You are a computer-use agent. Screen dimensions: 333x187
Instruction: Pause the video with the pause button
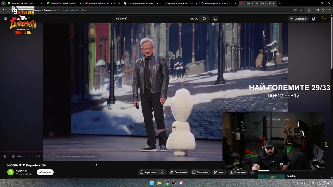(5, 156)
